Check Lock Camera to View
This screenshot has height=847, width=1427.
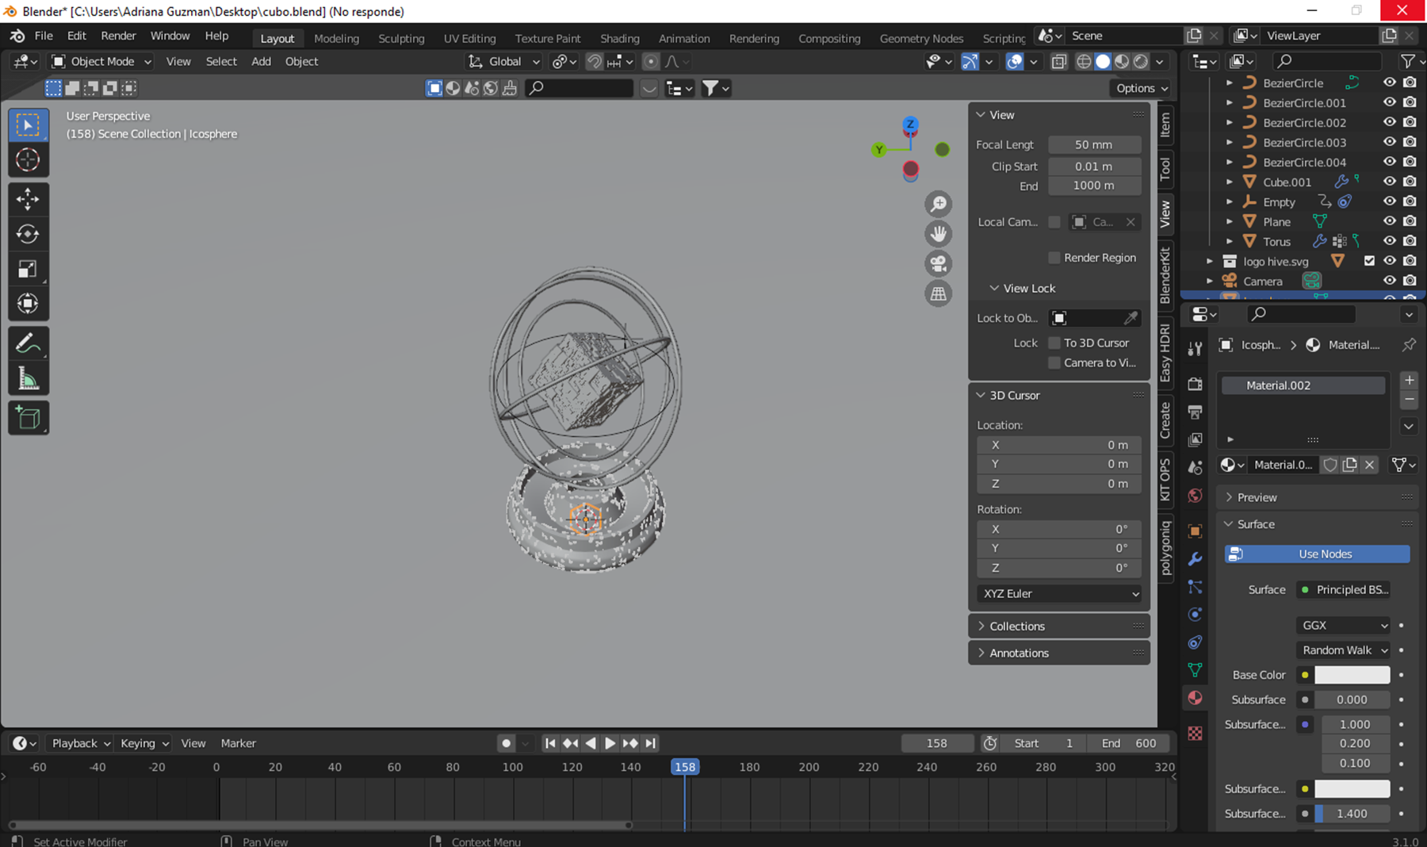(x=1054, y=362)
